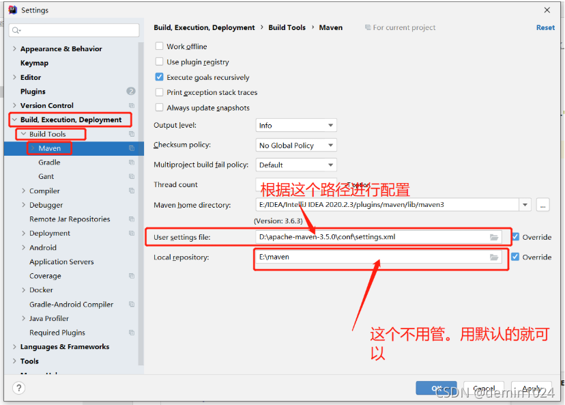Collapse Build, Execution, Deployment section
The image size is (565, 405).
tap(14, 120)
